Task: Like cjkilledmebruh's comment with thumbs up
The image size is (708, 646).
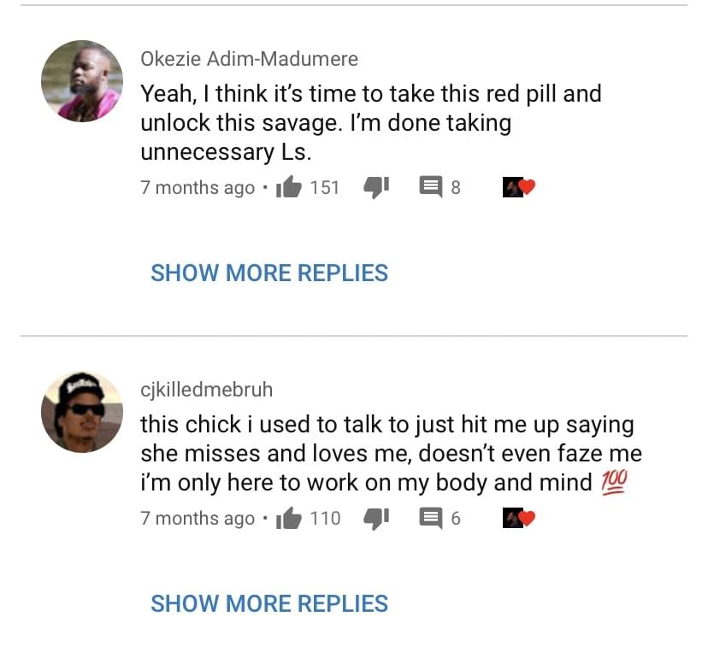Action: (x=288, y=518)
